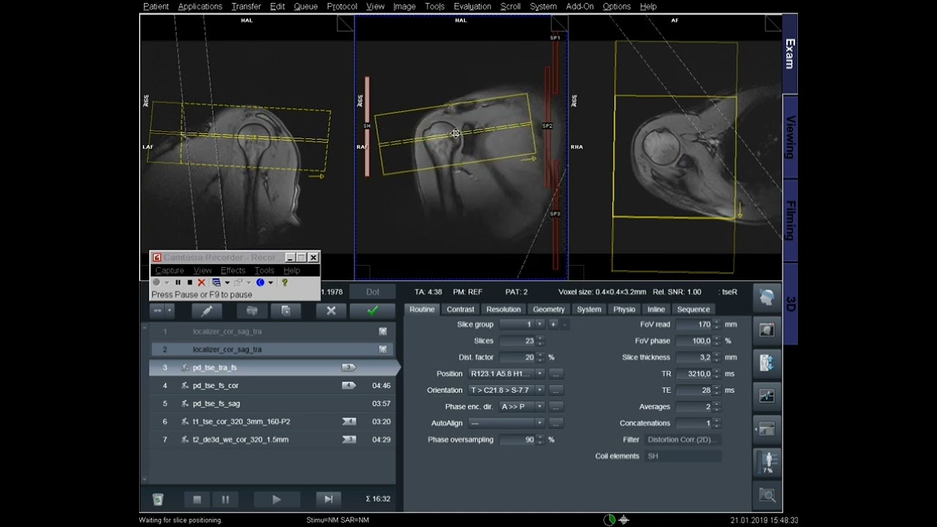Discard changes with the X button
Screen dimensions: 937x527
[331, 310]
